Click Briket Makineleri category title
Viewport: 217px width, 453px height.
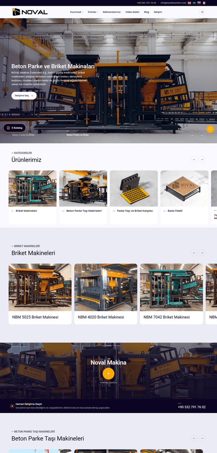(26, 211)
